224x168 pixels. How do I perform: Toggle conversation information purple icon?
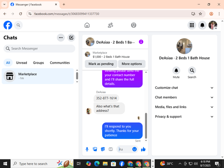point(141,42)
